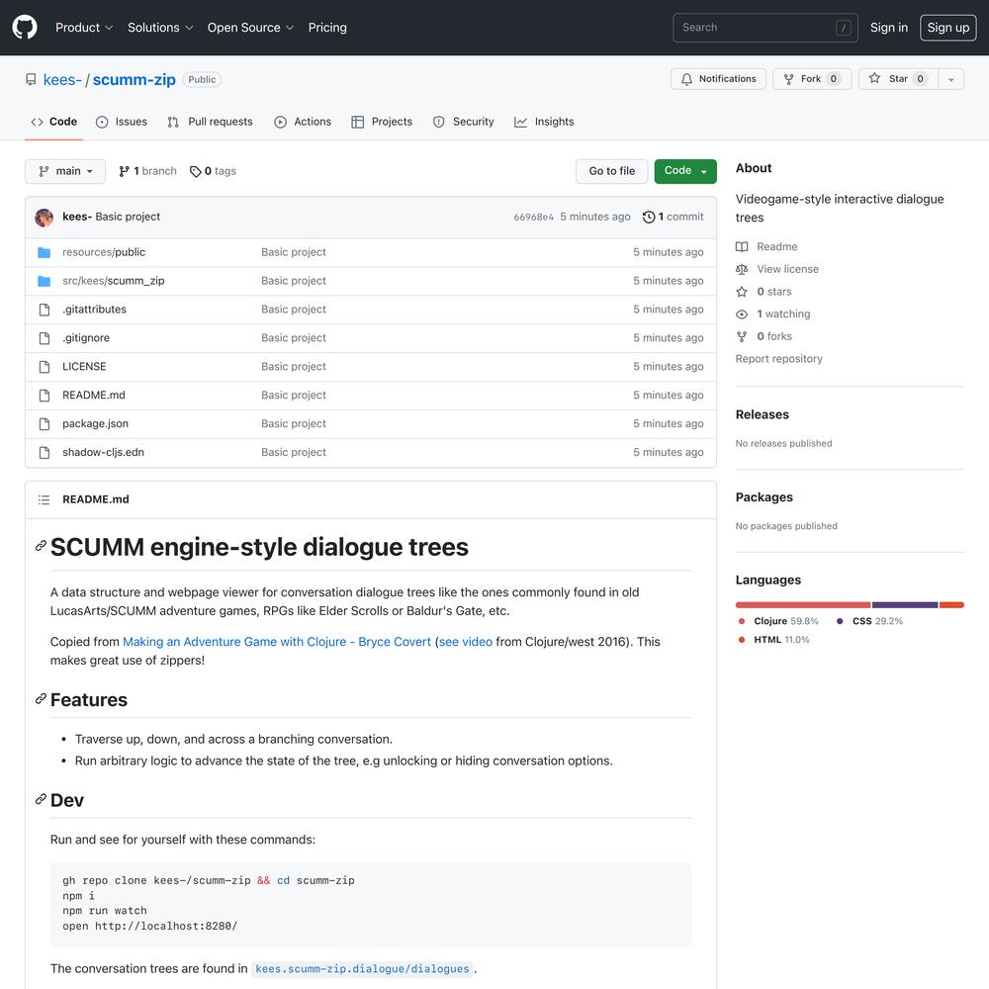This screenshot has width=989, height=989.
Task: Click the commit history clock icon
Action: [x=649, y=217]
